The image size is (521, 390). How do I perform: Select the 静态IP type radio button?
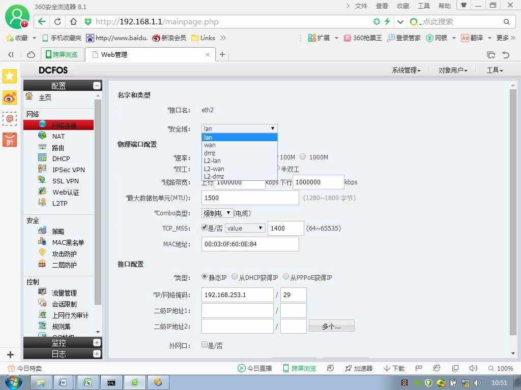(x=205, y=277)
